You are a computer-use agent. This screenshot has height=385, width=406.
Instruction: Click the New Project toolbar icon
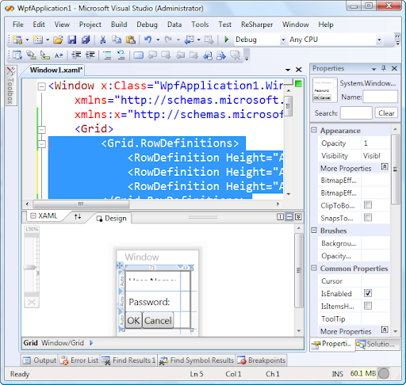(x=17, y=40)
